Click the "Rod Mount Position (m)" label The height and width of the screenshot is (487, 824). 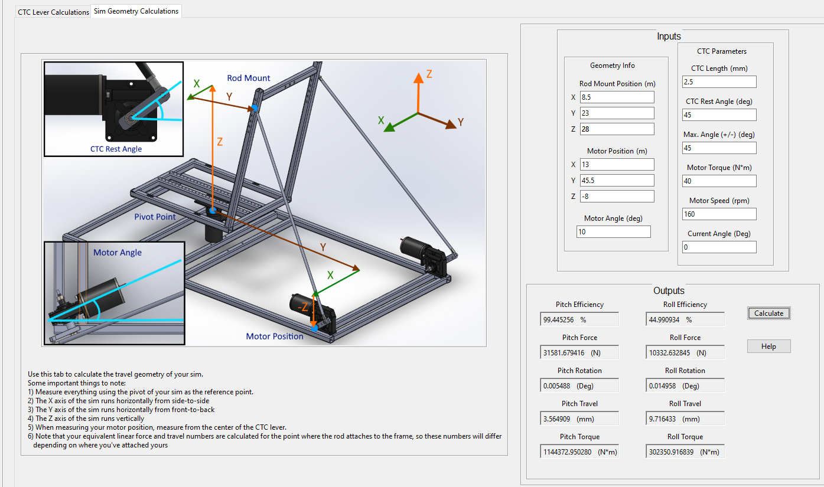(617, 84)
